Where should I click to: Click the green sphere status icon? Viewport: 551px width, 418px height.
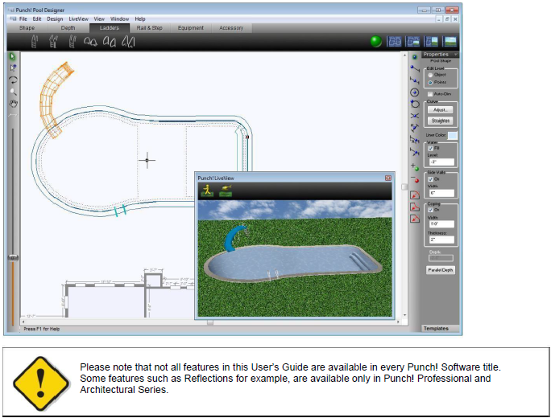click(x=376, y=41)
